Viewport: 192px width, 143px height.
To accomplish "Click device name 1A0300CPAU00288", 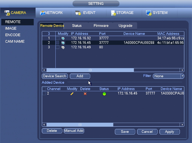I will (x=139, y=43).
